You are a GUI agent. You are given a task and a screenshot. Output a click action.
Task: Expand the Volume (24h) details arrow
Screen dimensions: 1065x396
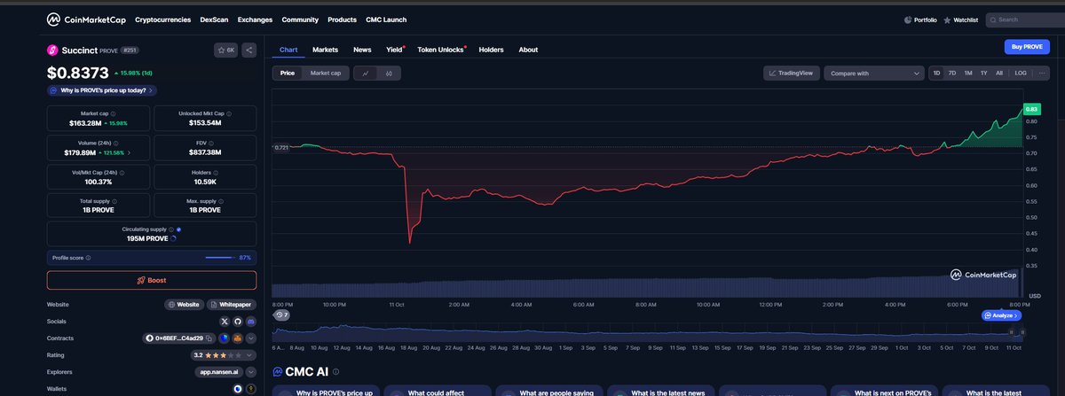tap(130, 153)
